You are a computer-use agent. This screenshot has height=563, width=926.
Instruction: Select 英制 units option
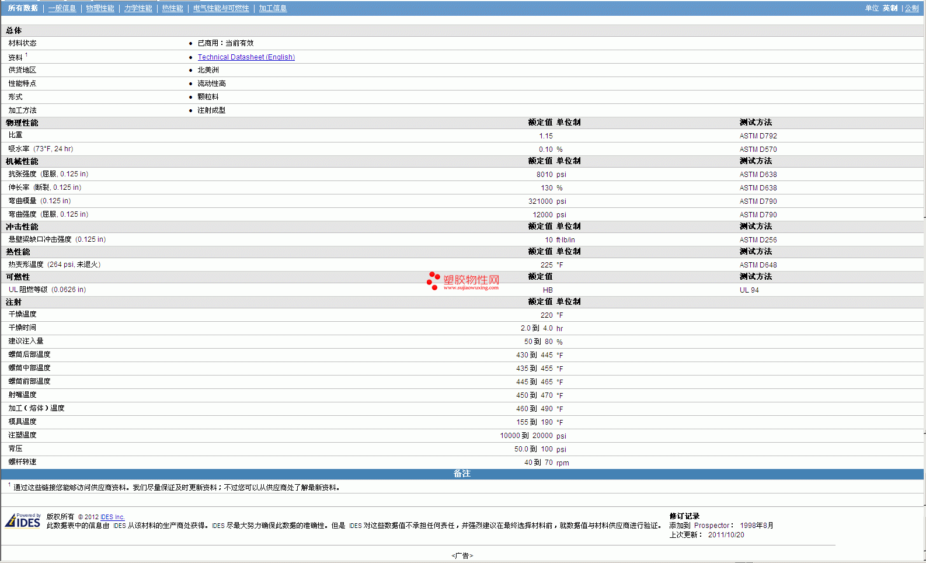pyautogui.click(x=890, y=8)
